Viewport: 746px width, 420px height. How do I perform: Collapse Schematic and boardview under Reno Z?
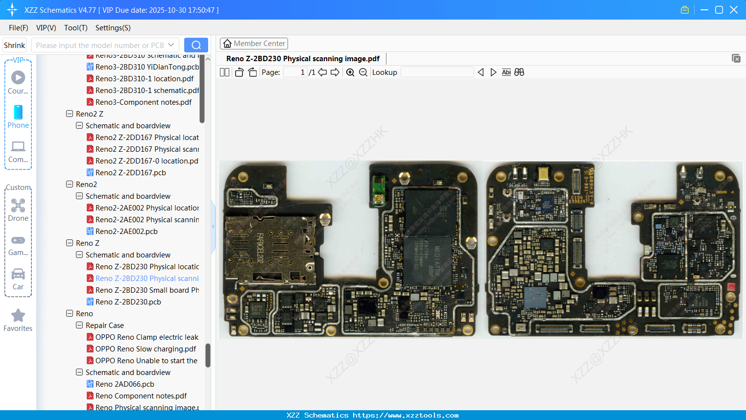pos(79,255)
